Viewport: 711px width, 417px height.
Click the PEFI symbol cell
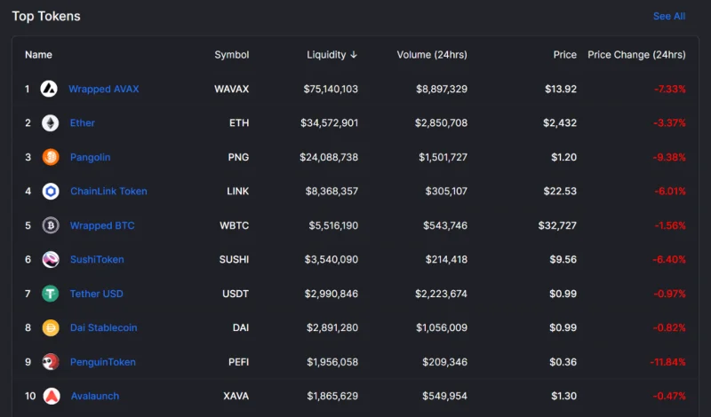point(239,362)
